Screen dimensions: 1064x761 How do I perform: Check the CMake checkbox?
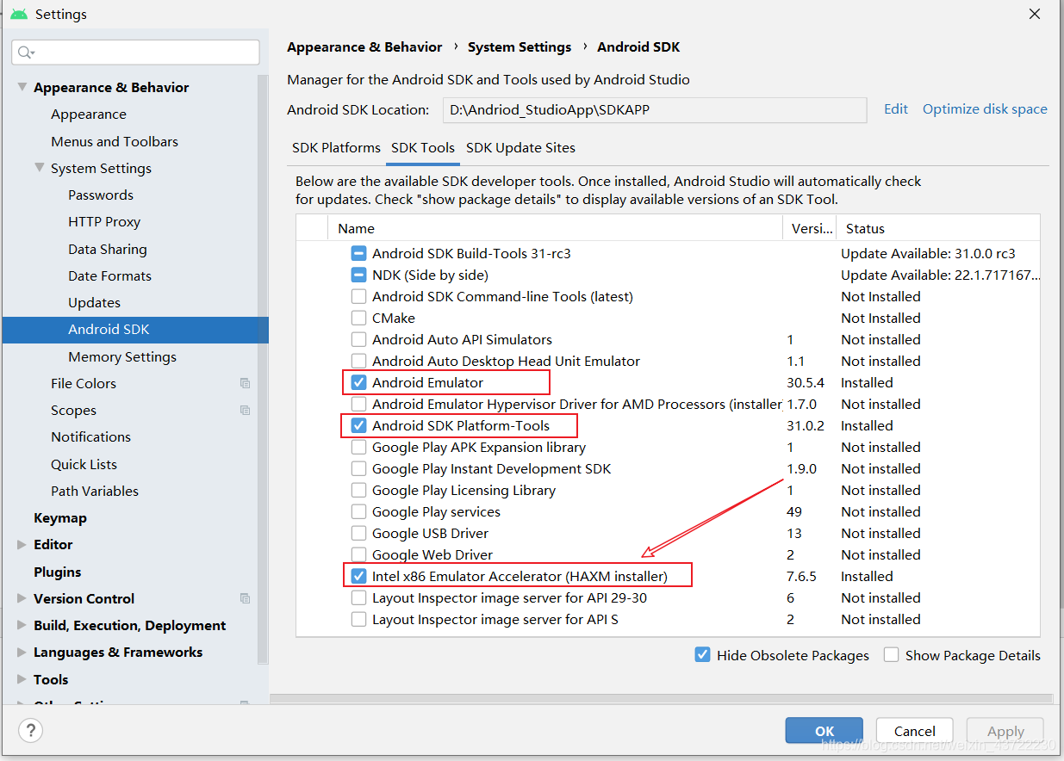point(358,318)
